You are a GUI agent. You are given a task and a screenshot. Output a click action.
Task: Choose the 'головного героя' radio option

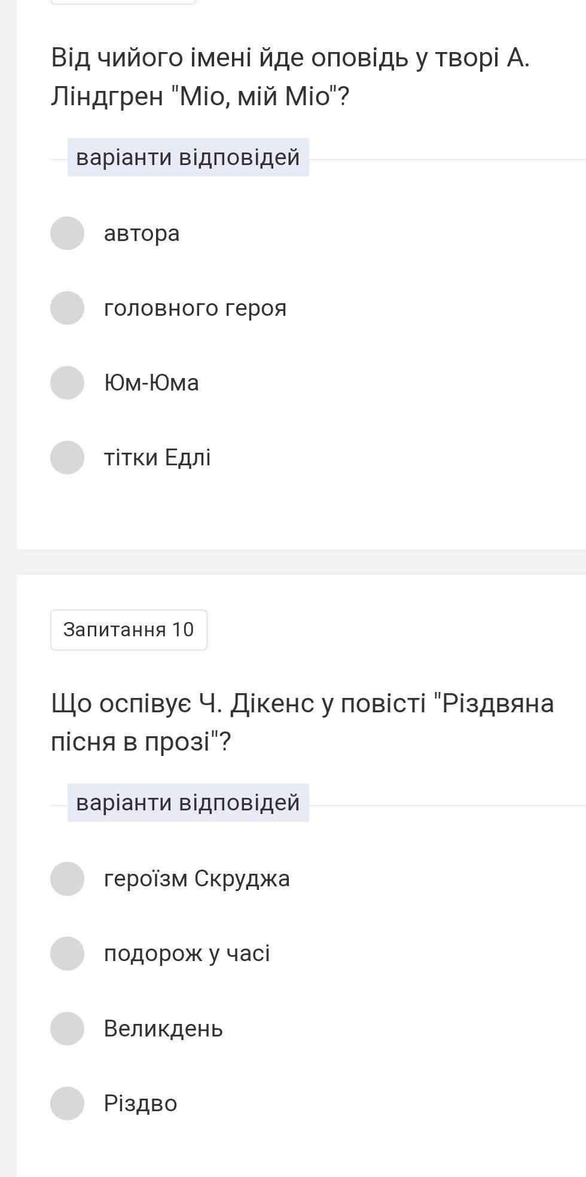(67, 308)
